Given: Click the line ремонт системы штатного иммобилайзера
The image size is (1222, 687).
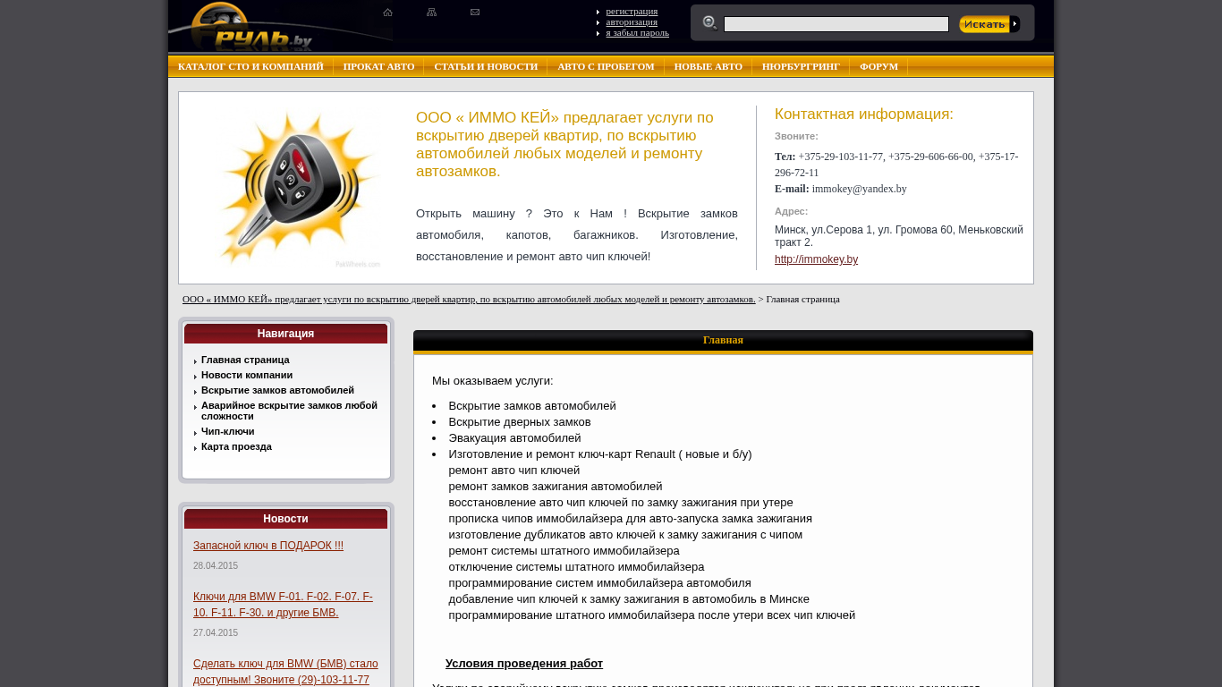Looking at the screenshot, I should [x=564, y=551].
